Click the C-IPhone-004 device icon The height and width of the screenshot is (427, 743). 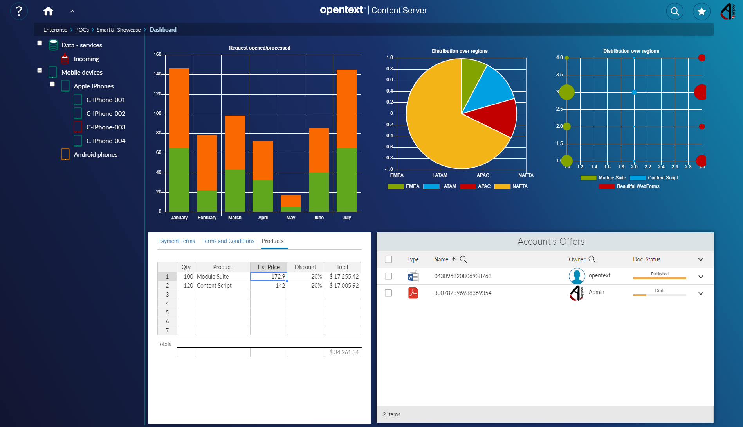coord(78,141)
